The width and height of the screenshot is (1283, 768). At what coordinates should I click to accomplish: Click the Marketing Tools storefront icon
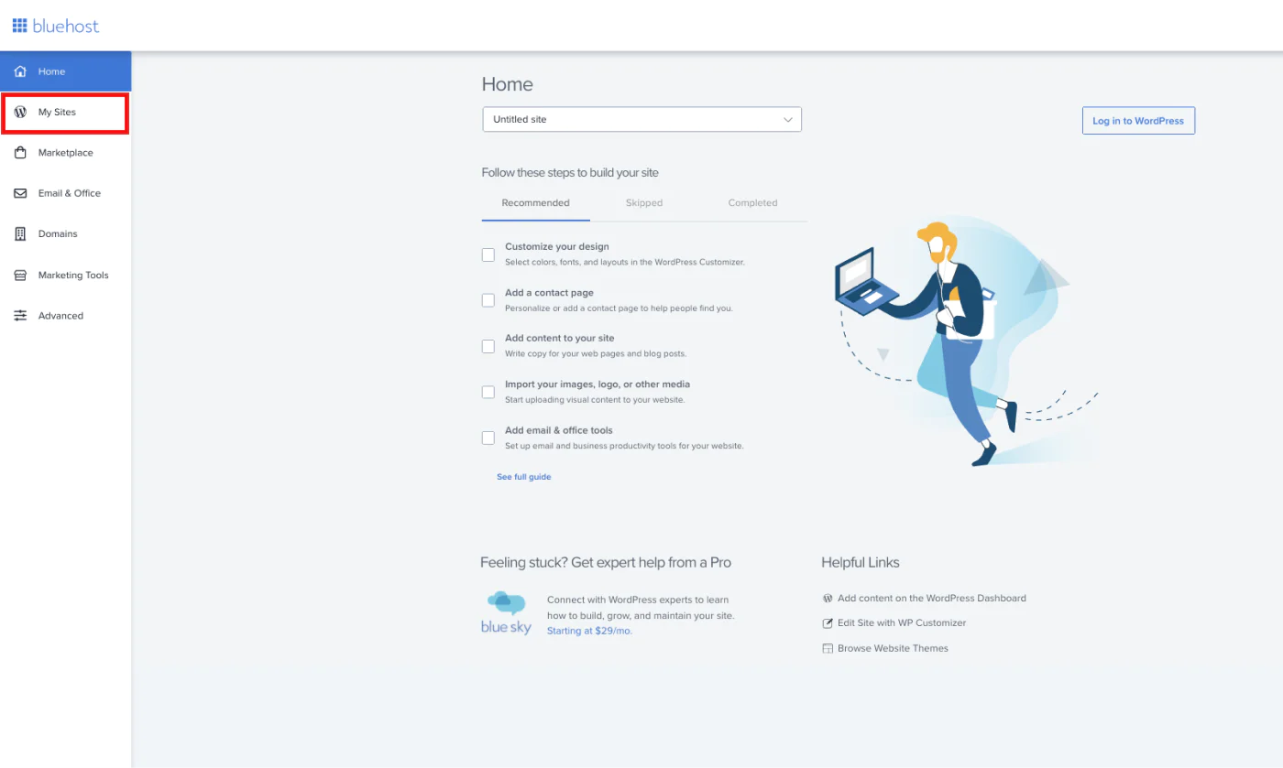tap(20, 275)
